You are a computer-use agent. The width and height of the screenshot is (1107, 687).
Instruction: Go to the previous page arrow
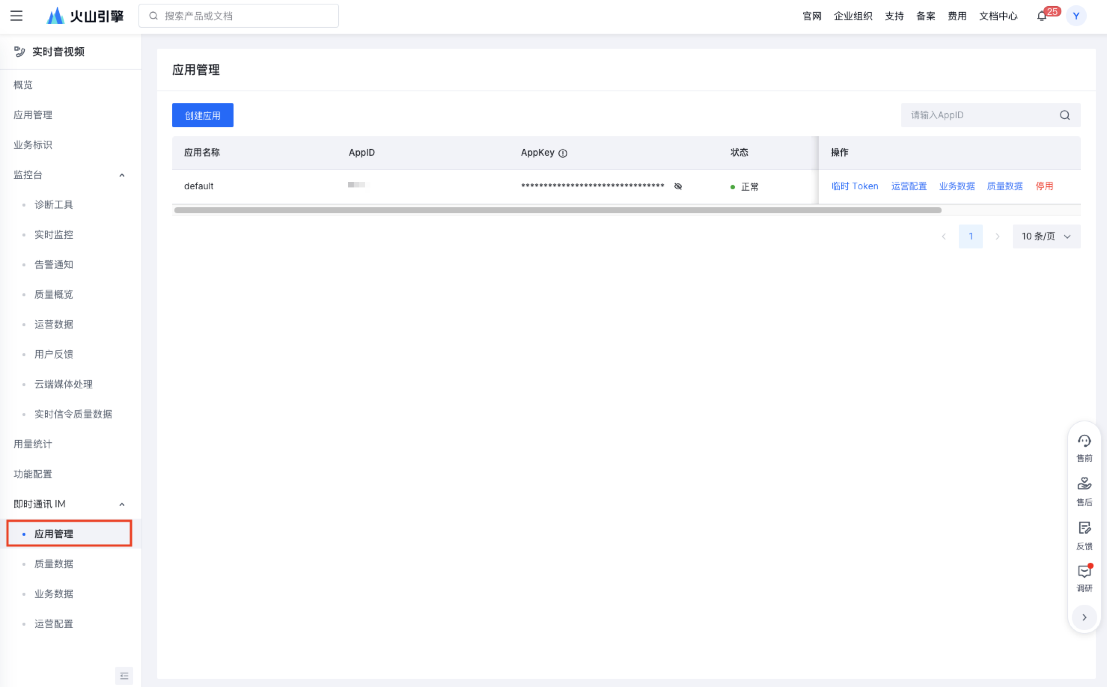[x=943, y=236]
